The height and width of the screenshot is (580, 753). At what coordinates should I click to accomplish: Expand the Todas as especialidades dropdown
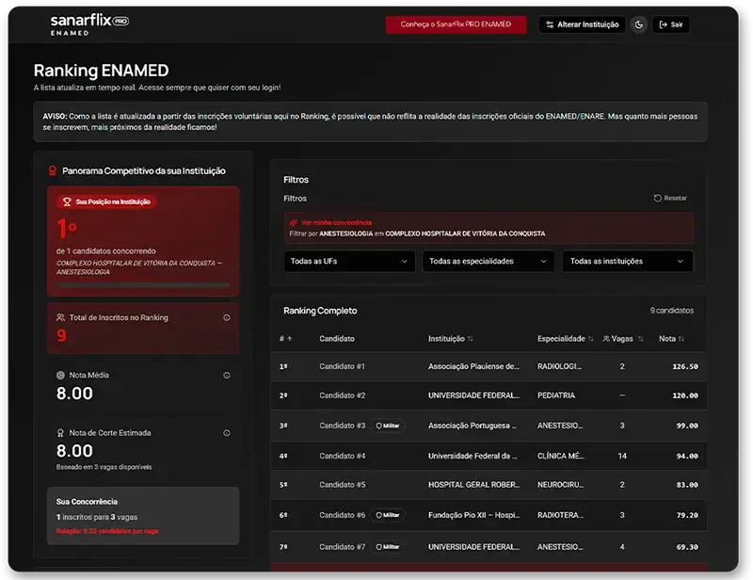coord(487,261)
